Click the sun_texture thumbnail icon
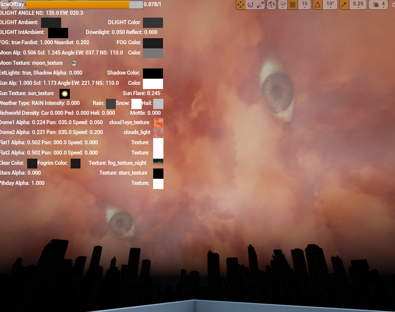Viewport: 395px width, 312px height. [x=64, y=93]
